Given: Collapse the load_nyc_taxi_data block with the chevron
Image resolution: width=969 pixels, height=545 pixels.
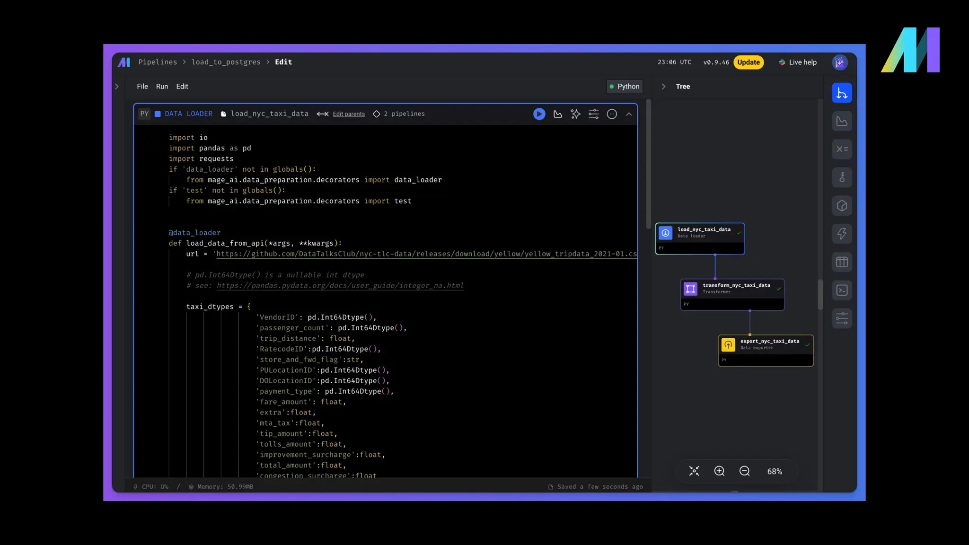Looking at the screenshot, I should coord(629,114).
